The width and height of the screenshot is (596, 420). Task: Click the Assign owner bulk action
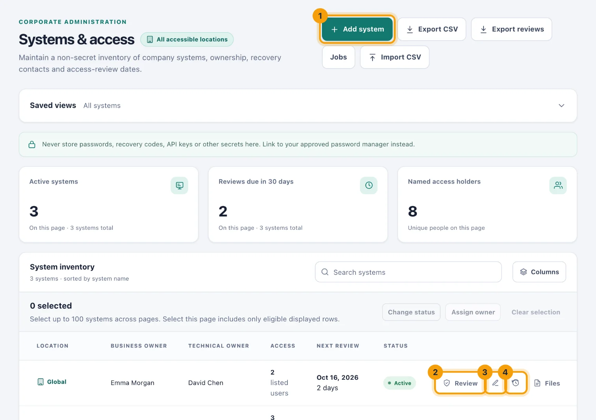click(x=473, y=312)
